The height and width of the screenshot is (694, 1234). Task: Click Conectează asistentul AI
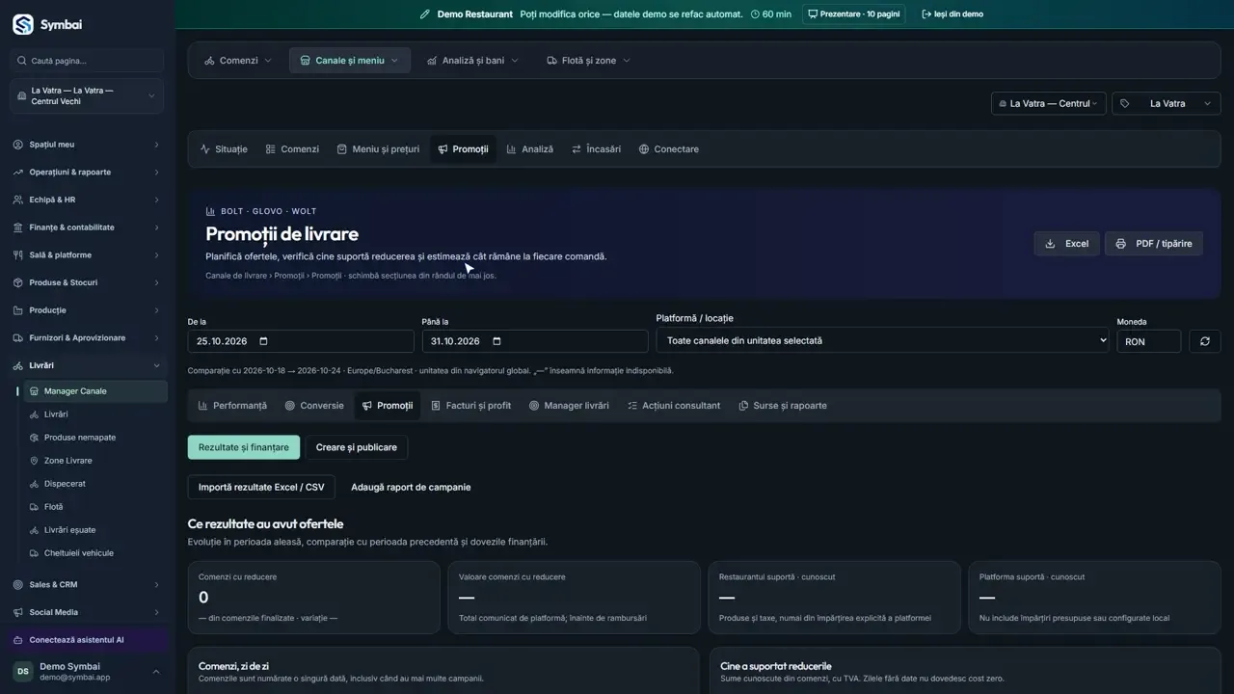(x=87, y=640)
